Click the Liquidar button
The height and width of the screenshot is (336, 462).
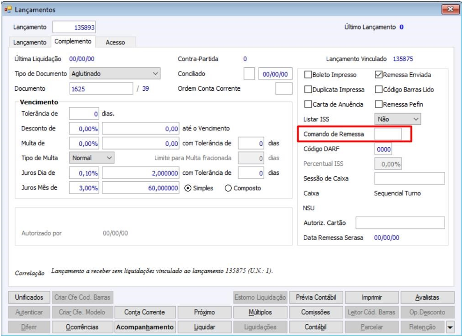204,327
